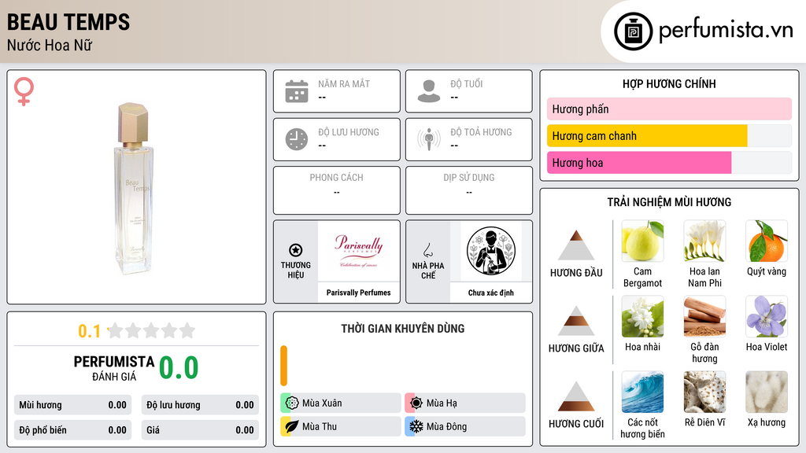Click the Phong Cách info box
806x453 pixels.
pos(337,190)
